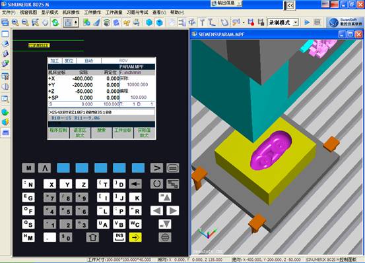Collapse panel with the << button

pyautogui.click(x=290, y=5)
